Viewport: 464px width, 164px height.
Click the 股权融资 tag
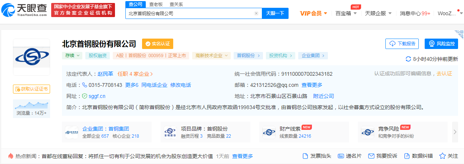[98, 56]
